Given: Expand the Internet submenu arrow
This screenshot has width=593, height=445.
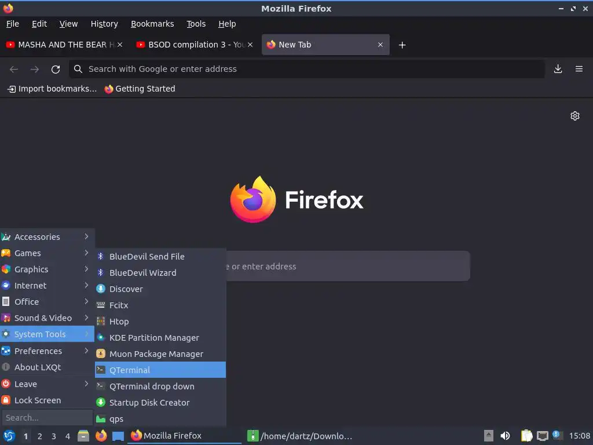Looking at the screenshot, I should (x=86, y=285).
